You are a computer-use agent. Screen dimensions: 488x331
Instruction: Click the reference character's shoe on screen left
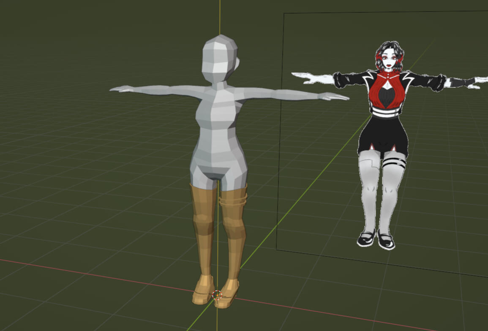click(x=366, y=239)
